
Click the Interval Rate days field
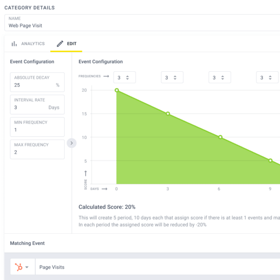37,105
